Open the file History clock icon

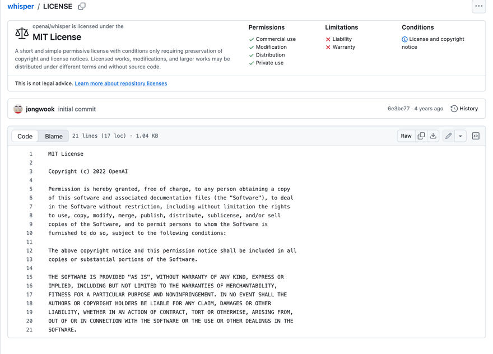click(454, 109)
